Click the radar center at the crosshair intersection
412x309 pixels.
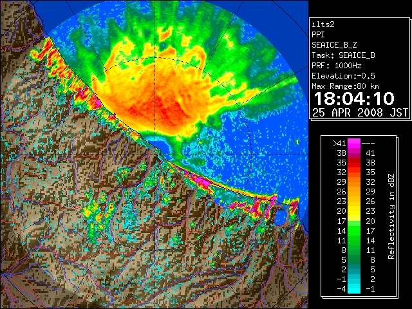154,154
